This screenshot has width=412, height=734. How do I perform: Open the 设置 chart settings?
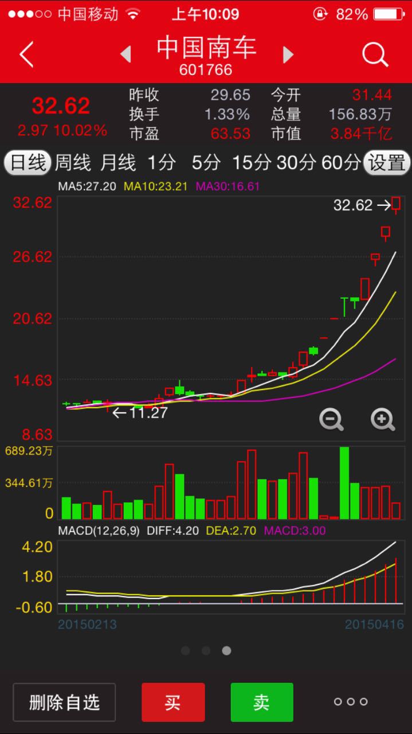click(387, 162)
